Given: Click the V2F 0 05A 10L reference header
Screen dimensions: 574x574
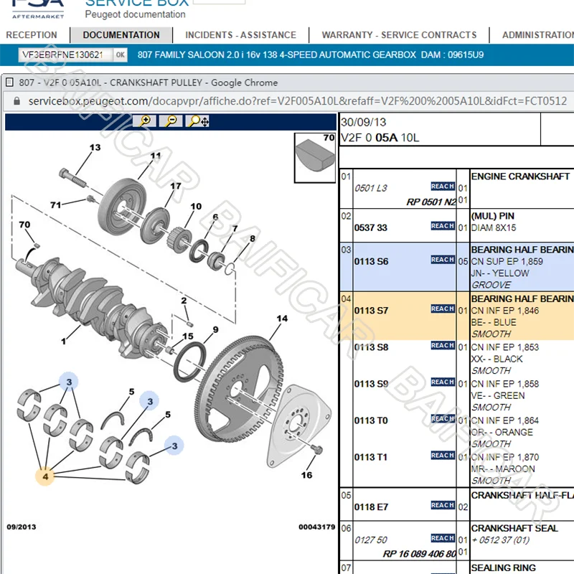Looking at the screenshot, I should [380, 138].
